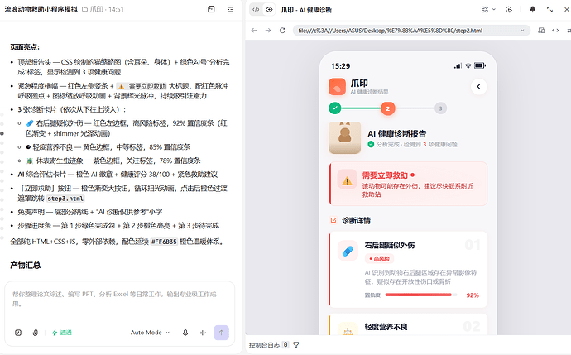Click the 产物汇总 heading
The height and width of the screenshot is (355, 571).
(x=25, y=265)
